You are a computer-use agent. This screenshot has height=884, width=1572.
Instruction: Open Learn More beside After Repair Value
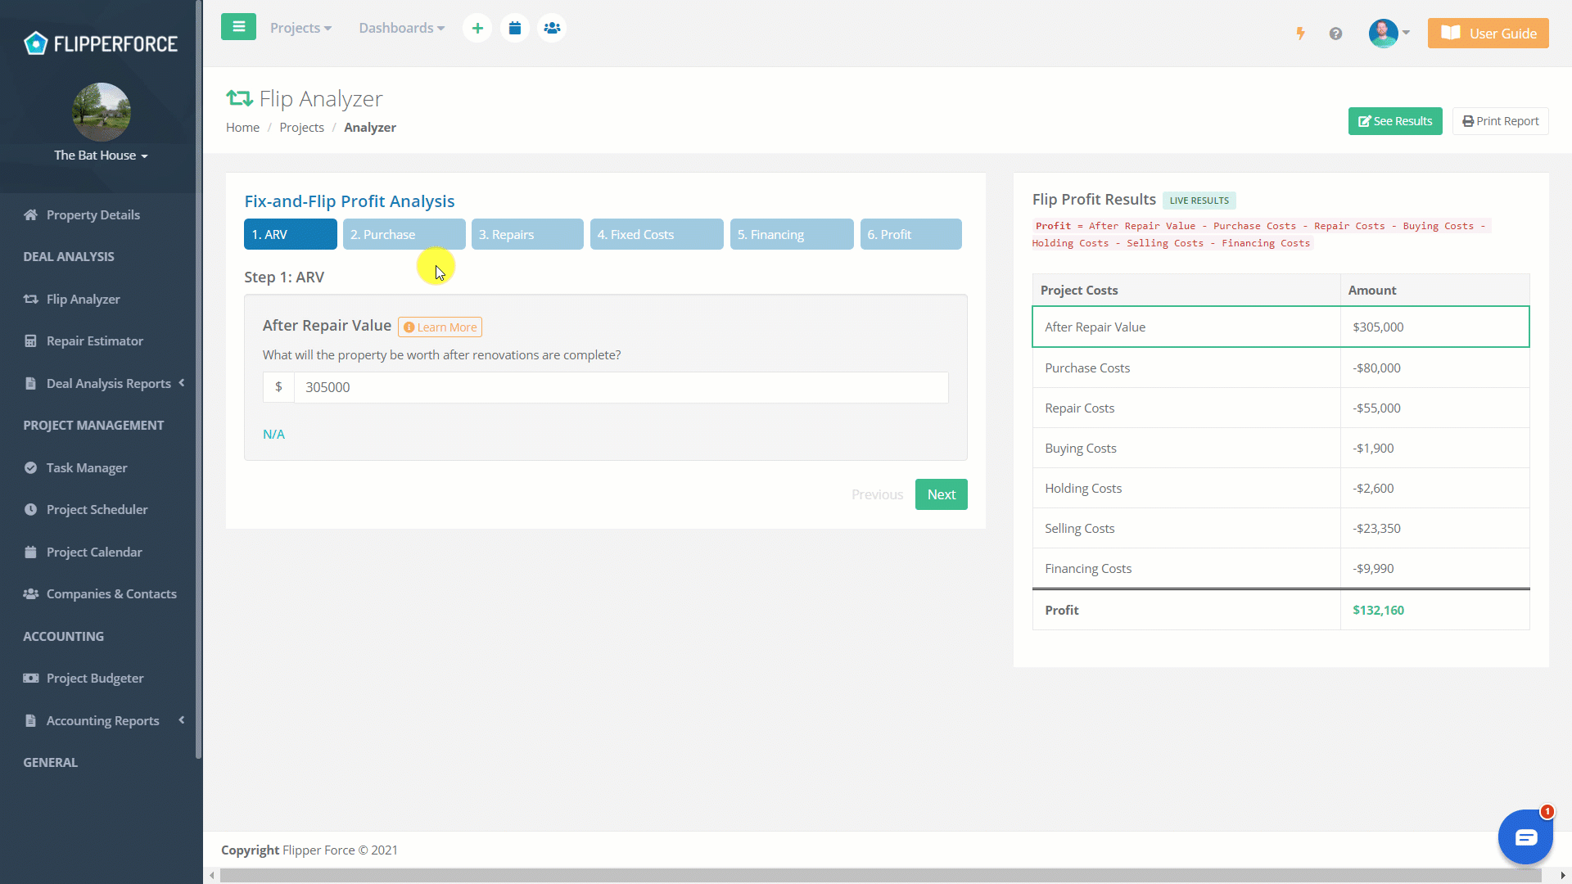point(440,326)
